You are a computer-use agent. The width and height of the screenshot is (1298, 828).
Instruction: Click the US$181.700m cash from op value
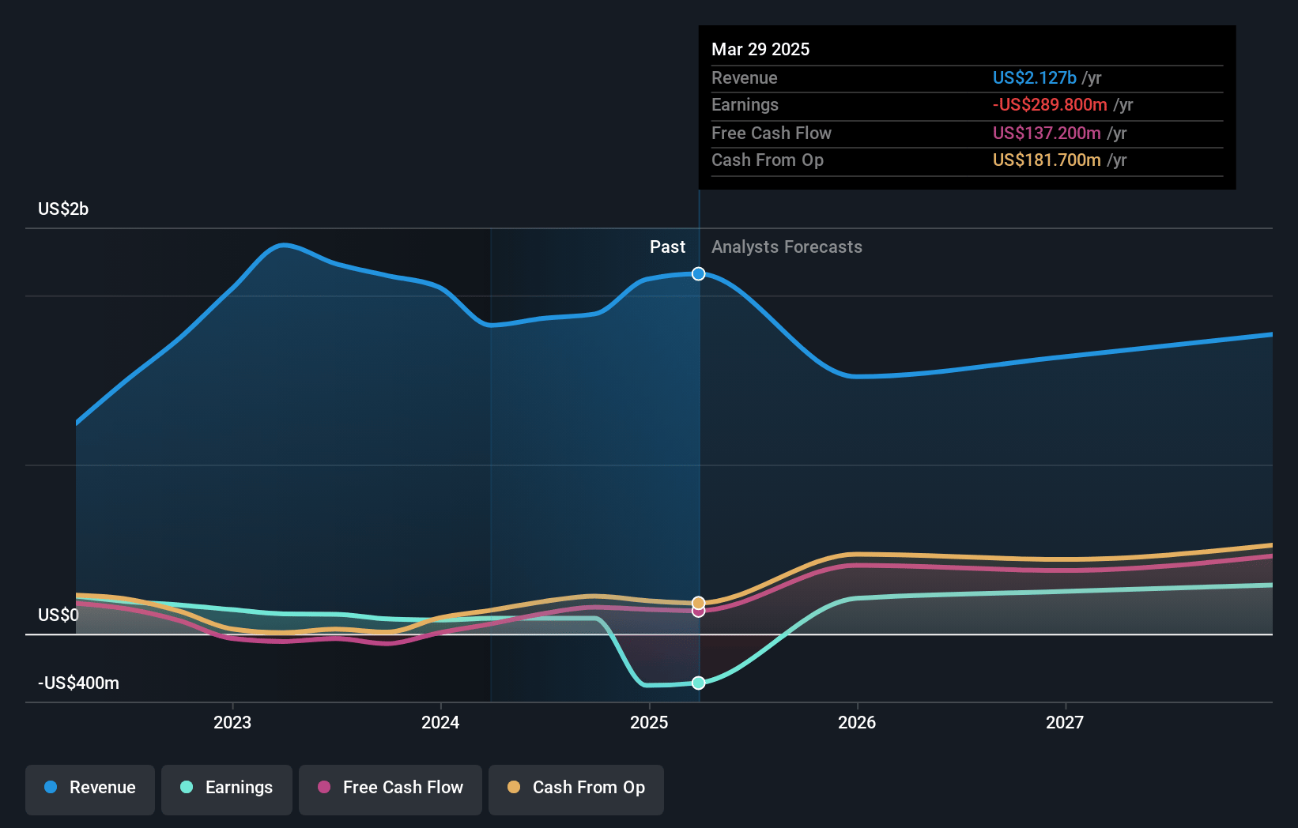click(1047, 160)
